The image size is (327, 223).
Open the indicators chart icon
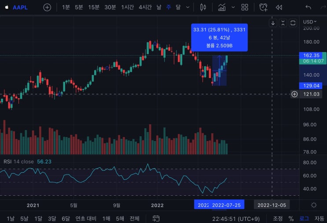[222, 7]
